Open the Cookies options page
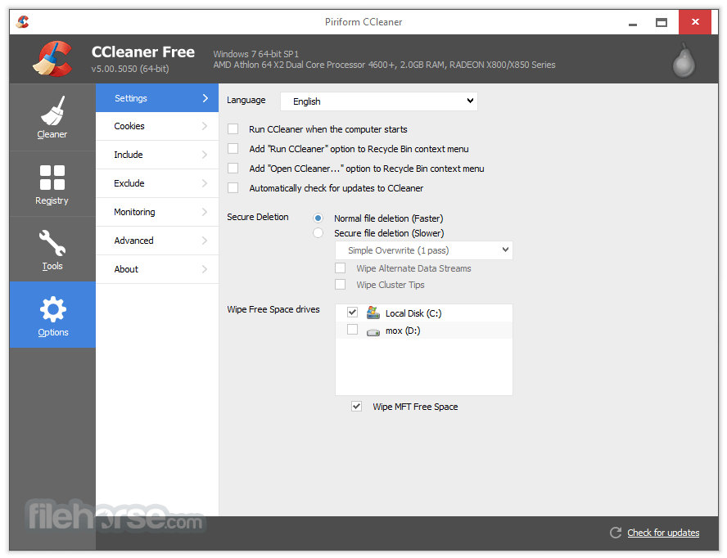This screenshot has width=727, height=558. (x=157, y=126)
